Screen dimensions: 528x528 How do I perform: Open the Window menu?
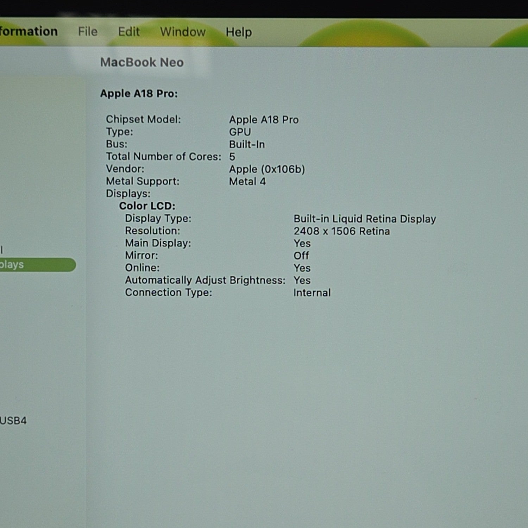183,32
